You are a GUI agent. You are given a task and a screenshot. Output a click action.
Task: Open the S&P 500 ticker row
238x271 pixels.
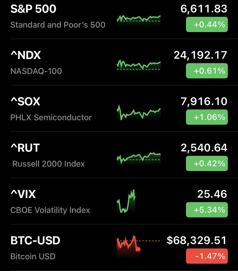(33, 9)
